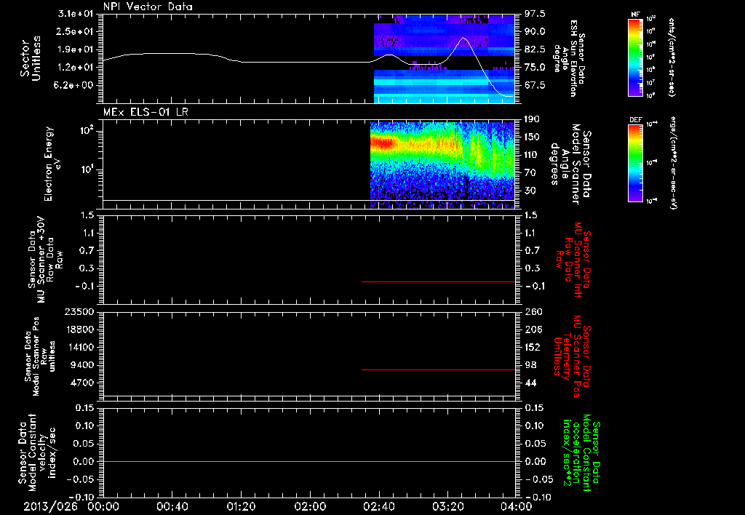745x515 pixels.
Task: Click the "3.1e+01" sector tick value
Action: pyautogui.click(x=76, y=14)
